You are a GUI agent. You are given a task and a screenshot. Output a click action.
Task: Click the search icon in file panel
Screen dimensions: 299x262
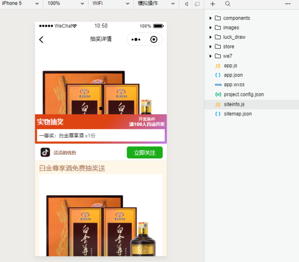pos(228,4)
